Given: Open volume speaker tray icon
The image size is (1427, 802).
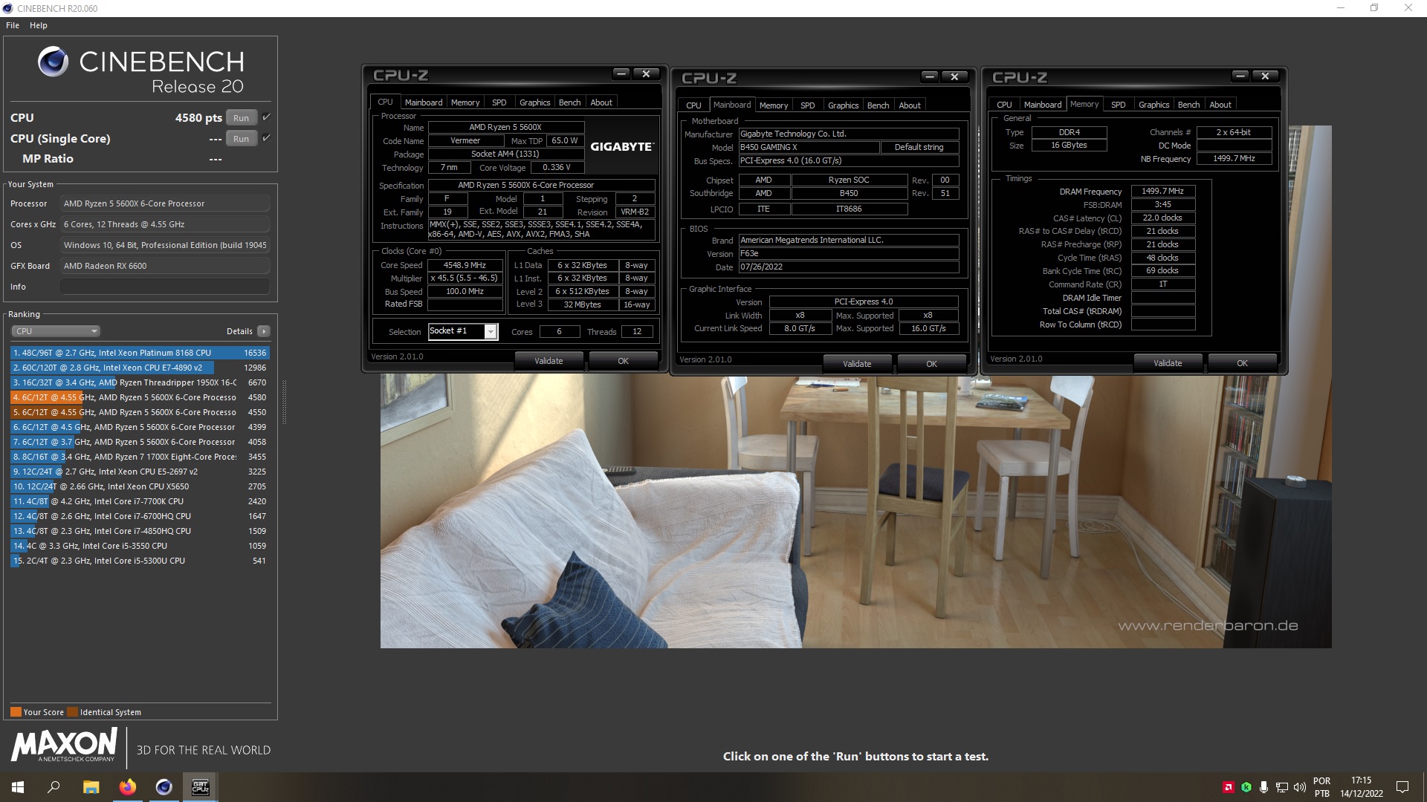Looking at the screenshot, I should (1299, 787).
